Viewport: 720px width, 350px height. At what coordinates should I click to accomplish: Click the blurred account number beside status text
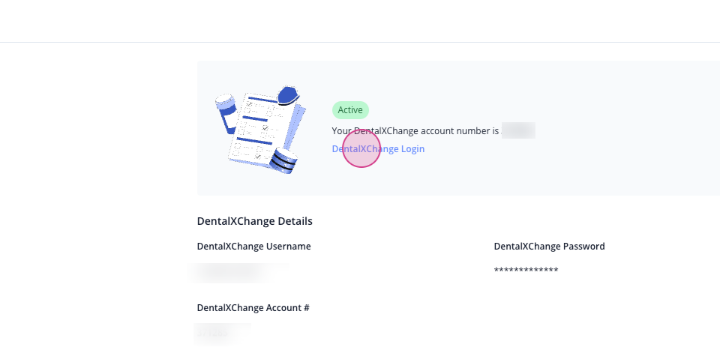[518, 130]
